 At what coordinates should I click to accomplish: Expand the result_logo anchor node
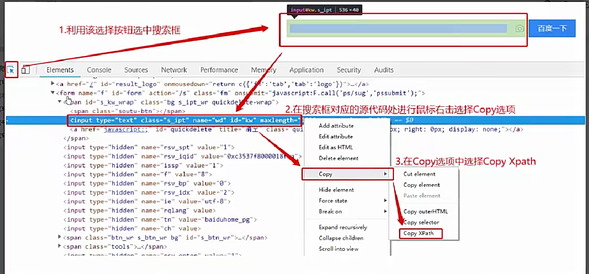(53, 84)
